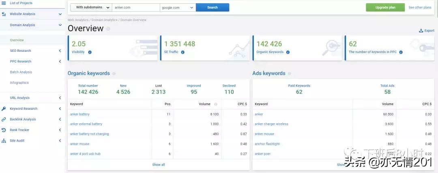Viewport: 438px width, 173px height.
Task: Click the Declined 110 keywords count
Action: (229, 92)
